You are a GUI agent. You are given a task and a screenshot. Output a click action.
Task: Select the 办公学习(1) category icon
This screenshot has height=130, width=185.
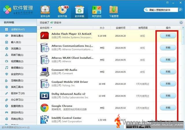coord(7,100)
